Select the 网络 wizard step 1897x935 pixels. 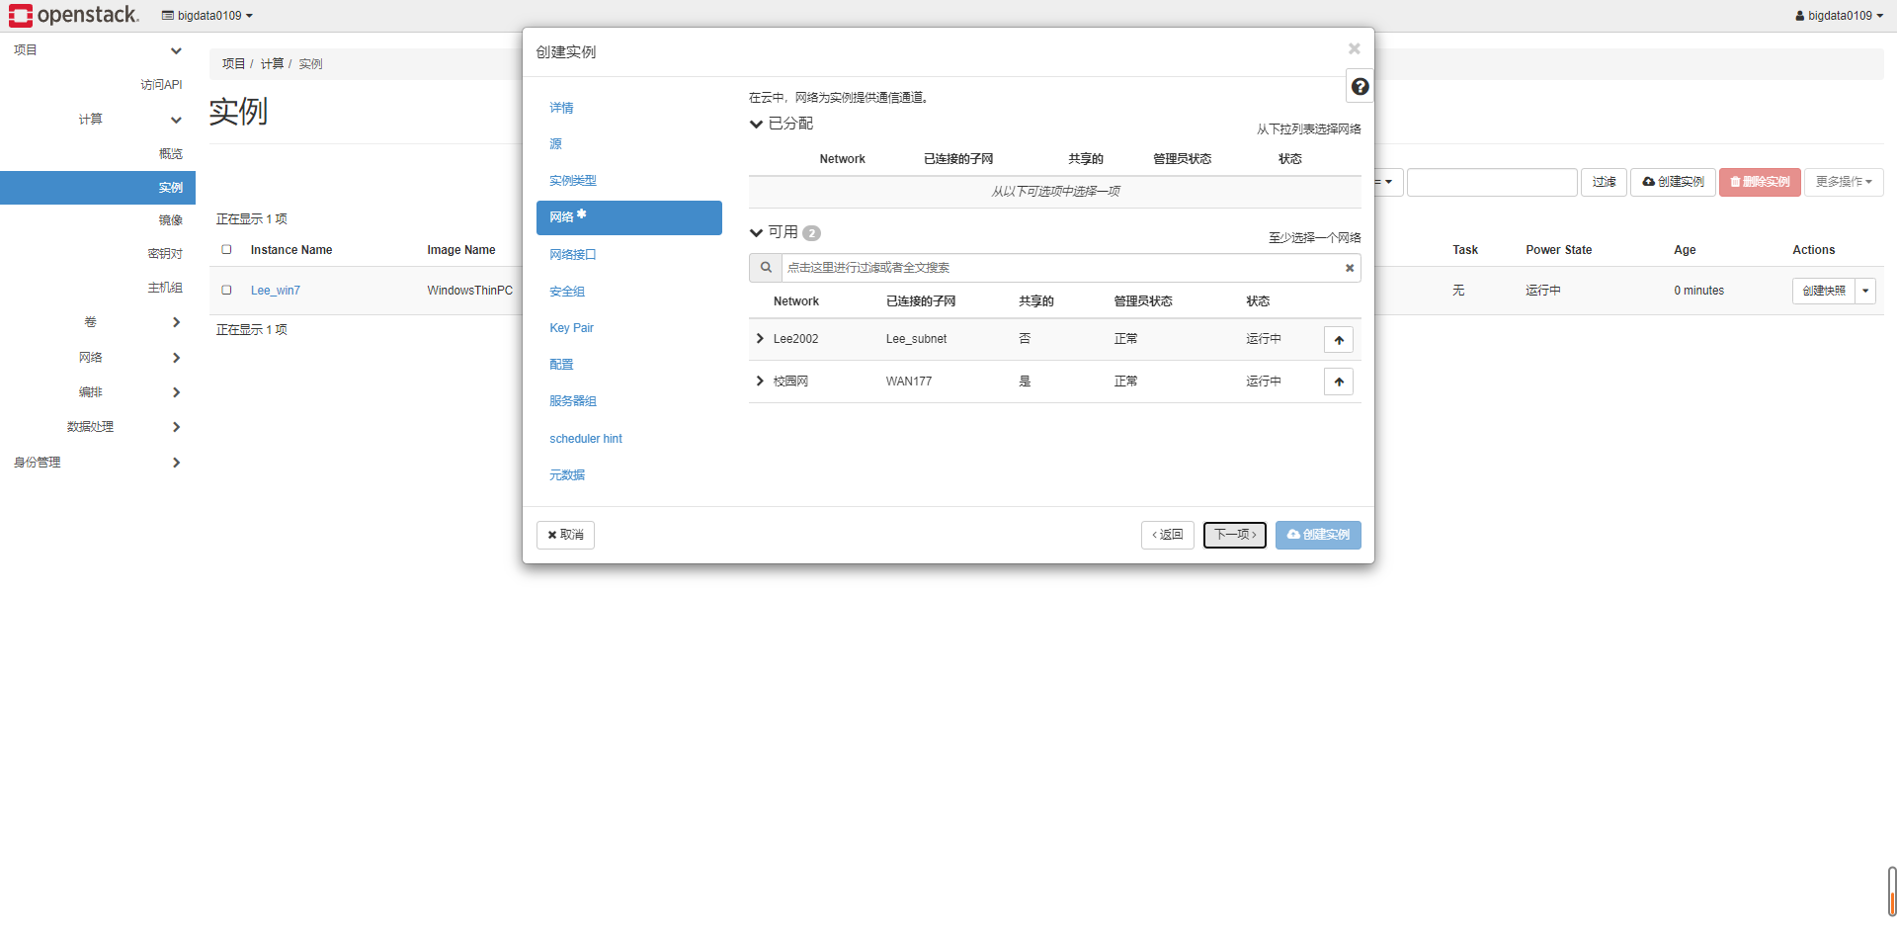629,217
